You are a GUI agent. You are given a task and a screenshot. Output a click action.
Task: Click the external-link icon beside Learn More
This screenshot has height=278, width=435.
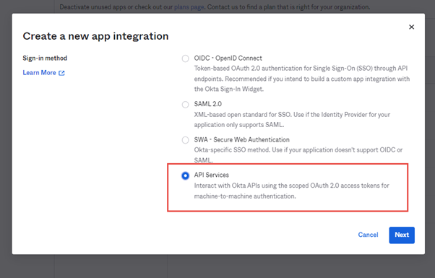(x=61, y=73)
